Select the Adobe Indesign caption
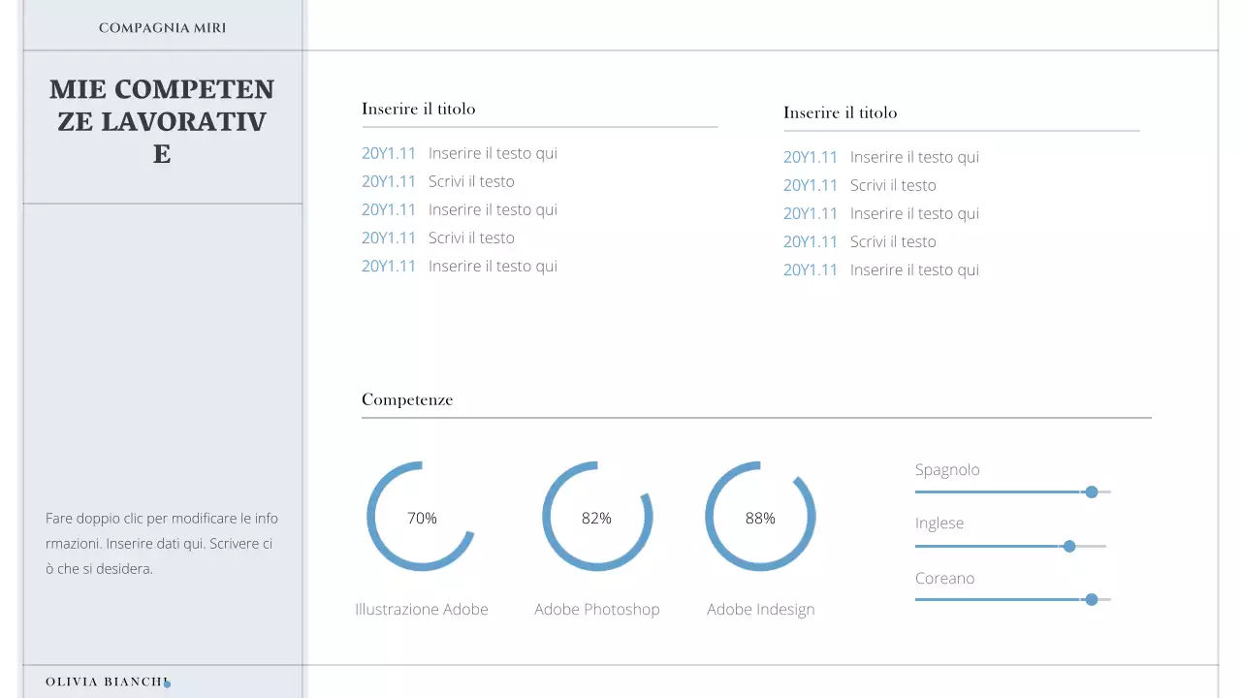 click(760, 610)
